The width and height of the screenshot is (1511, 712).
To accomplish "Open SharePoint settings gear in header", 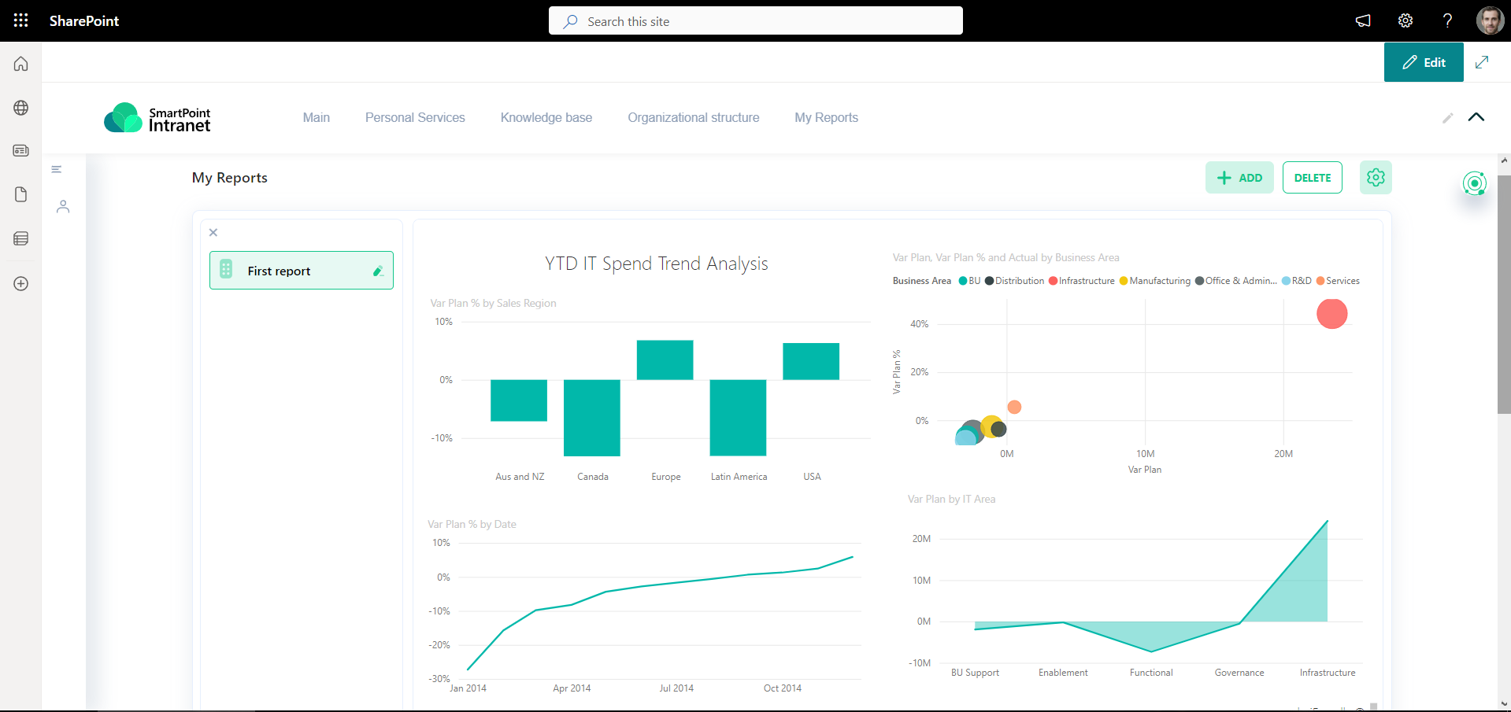I will click(1405, 20).
